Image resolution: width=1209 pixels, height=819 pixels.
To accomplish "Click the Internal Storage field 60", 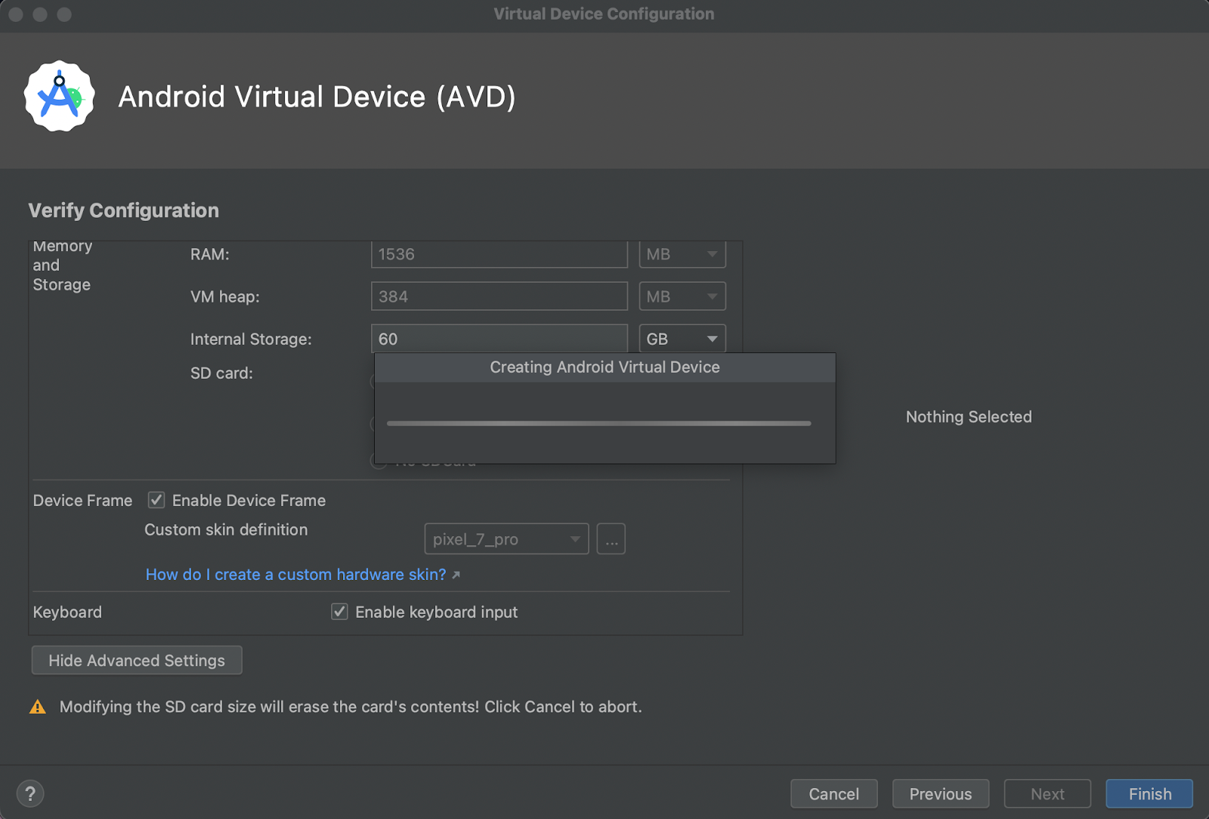I will click(x=499, y=339).
